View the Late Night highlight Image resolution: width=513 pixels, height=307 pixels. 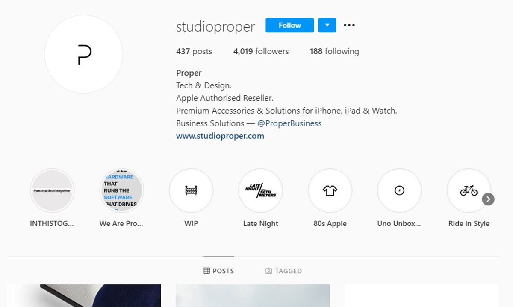pyautogui.click(x=261, y=190)
